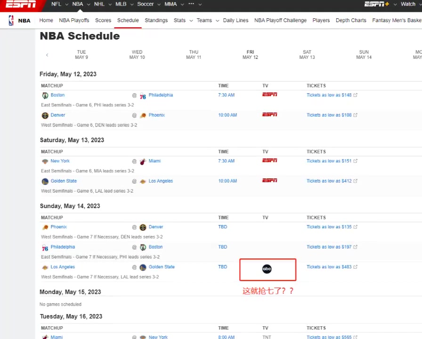The image size is (422, 339).
Task: Open the NBA Playoff Challenge tab
Action: coord(280,20)
